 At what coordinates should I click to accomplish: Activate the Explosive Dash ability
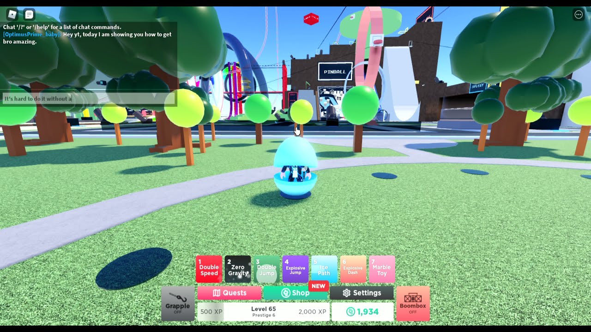pos(353,269)
